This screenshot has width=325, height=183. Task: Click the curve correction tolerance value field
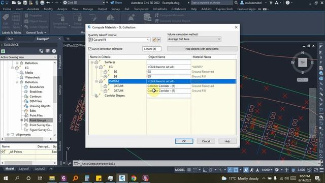tap(152, 49)
